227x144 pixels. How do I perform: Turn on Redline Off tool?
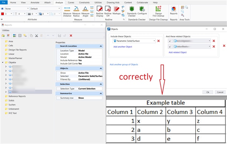[108, 11]
